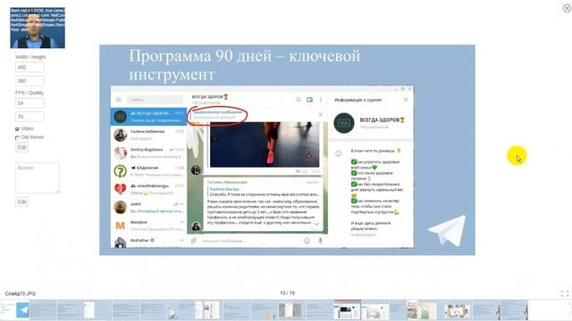Click the search magnifier in chat header
The width and height of the screenshot is (572, 321).
point(299,99)
